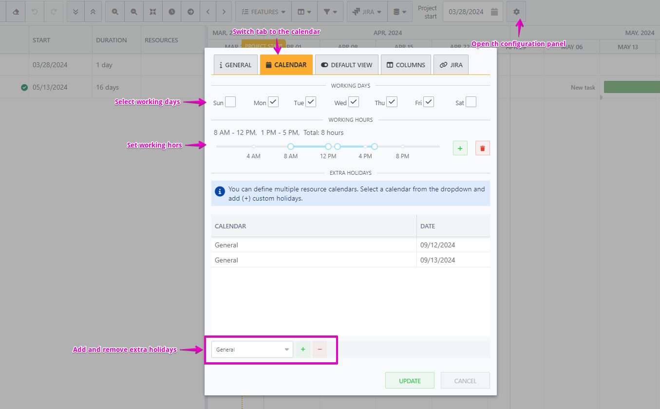
Task: Open the Jira toolbar dropdown
Action: tap(367, 12)
